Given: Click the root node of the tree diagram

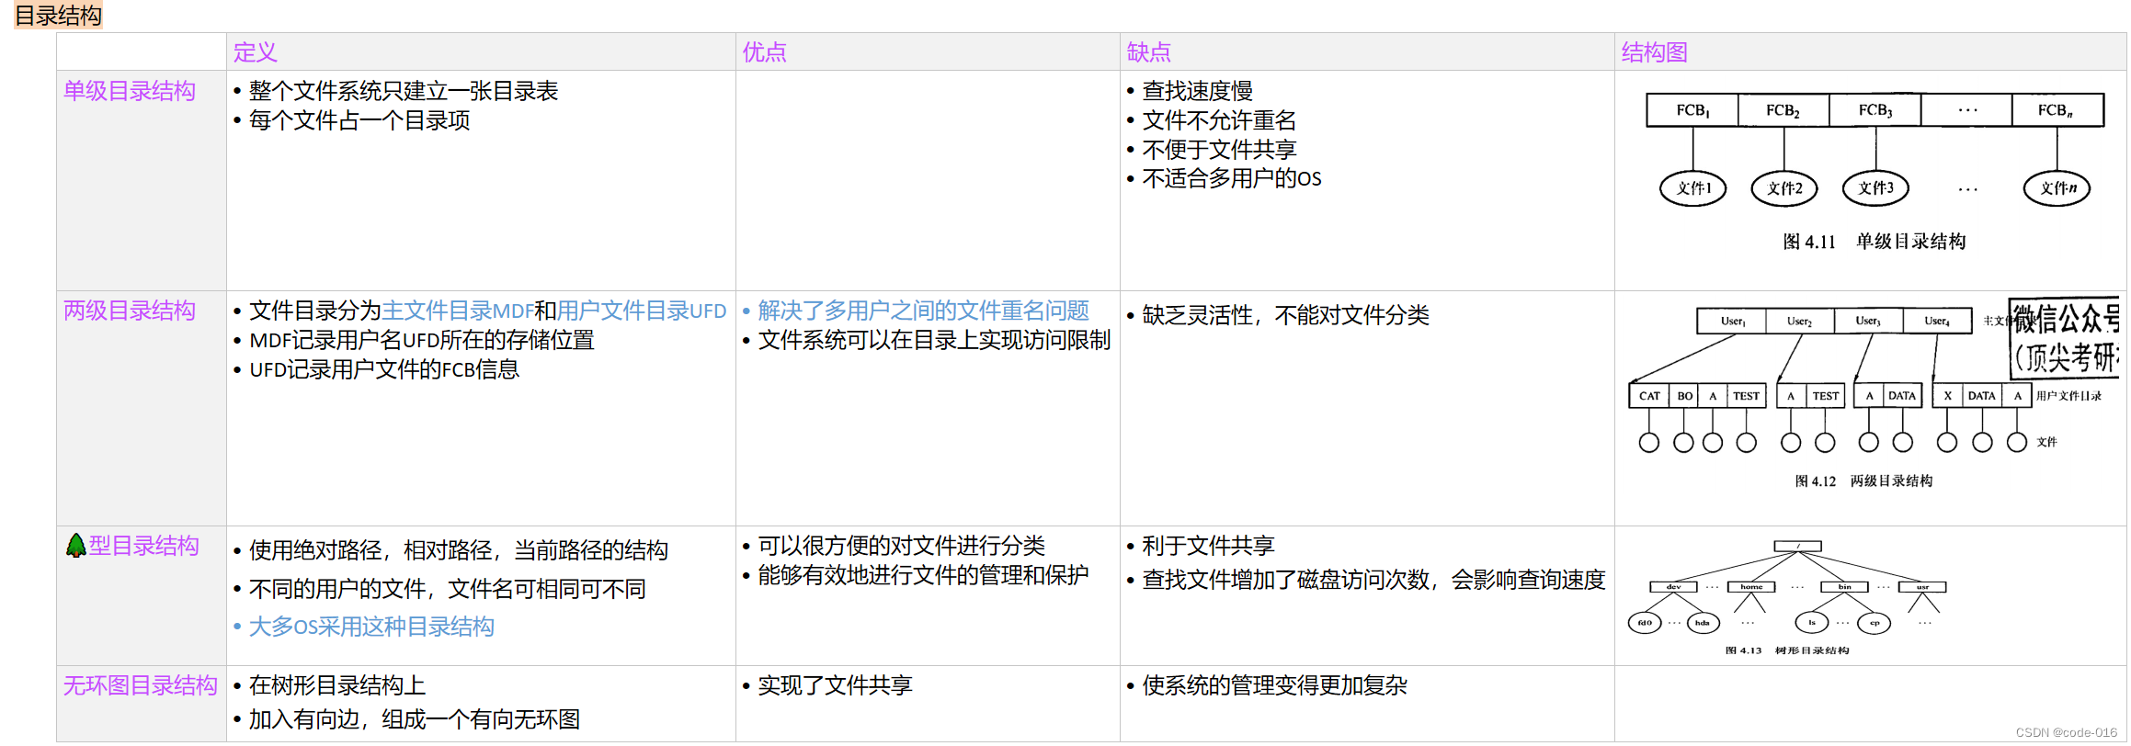Looking at the screenshot, I should (x=1798, y=547).
